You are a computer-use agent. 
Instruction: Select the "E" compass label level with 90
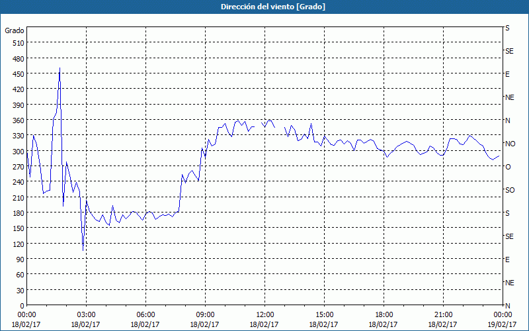[x=507, y=260]
